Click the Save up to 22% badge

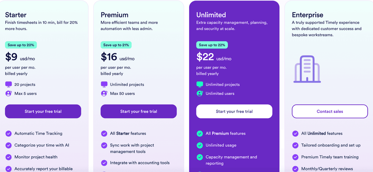point(212,45)
